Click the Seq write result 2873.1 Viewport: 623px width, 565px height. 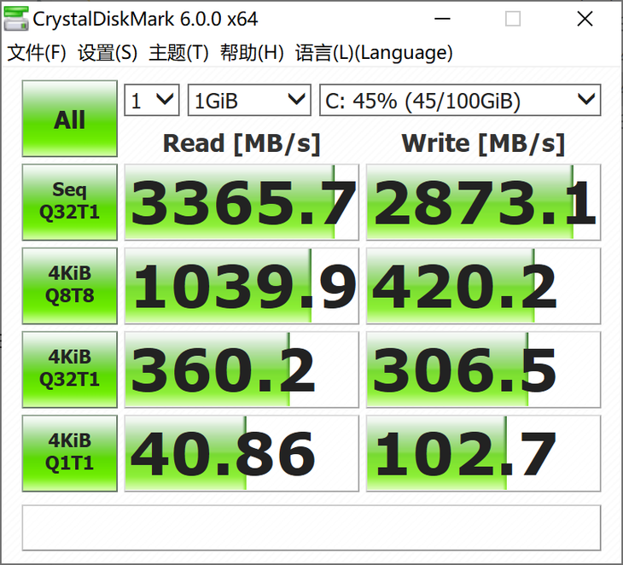pos(483,203)
